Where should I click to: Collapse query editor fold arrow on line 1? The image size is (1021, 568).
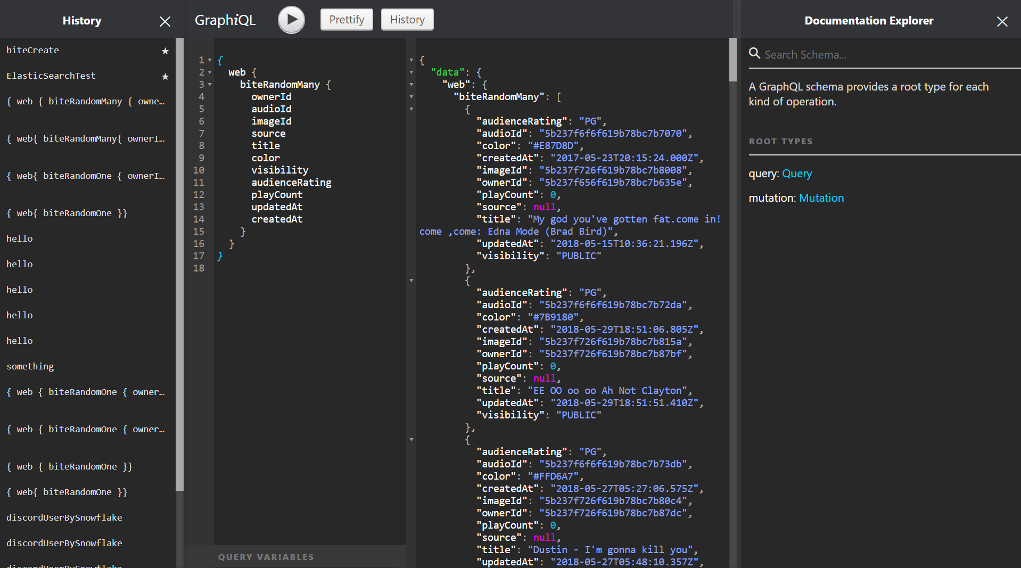pos(210,60)
